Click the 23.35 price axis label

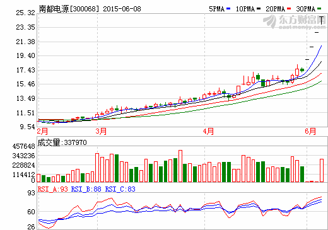(x=25, y=27)
